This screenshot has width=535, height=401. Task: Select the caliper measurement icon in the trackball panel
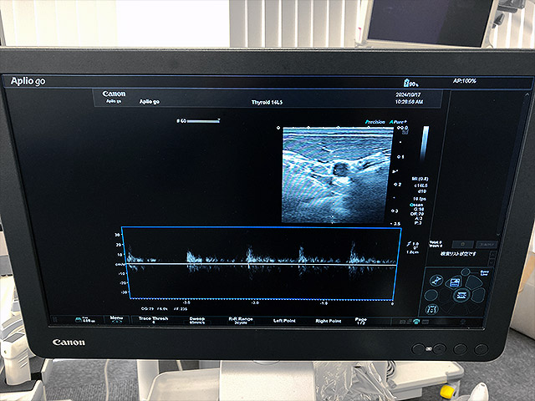[x=436, y=281]
